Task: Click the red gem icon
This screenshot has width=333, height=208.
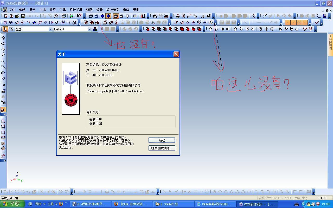Action: point(305,29)
